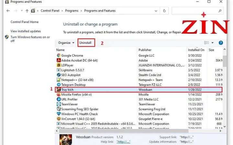The height and width of the screenshot is (145, 233).
Task: Click the search magnifier icon
Action: 220,11
